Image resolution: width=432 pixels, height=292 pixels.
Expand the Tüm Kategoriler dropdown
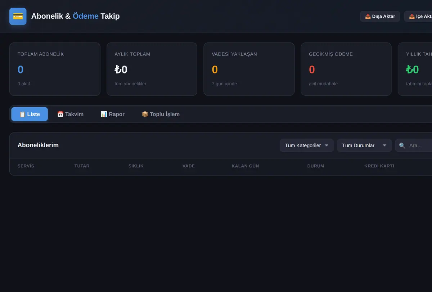click(x=307, y=145)
